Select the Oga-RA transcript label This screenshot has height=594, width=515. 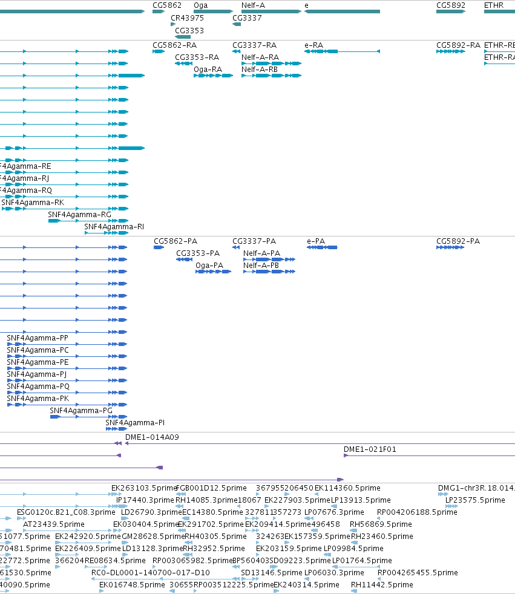click(x=208, y=70)
